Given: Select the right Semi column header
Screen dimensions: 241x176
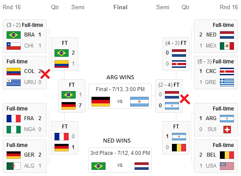Looking at the screenshot, I should [163, 7].
